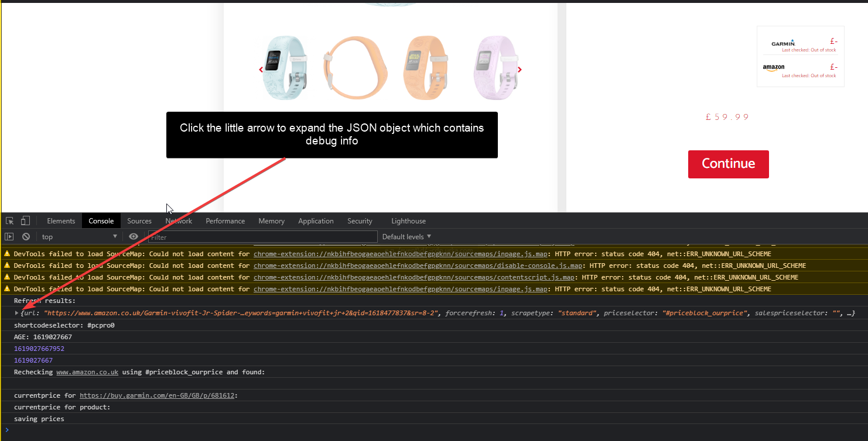Activate the inspect element picker icon

[10, 221]
